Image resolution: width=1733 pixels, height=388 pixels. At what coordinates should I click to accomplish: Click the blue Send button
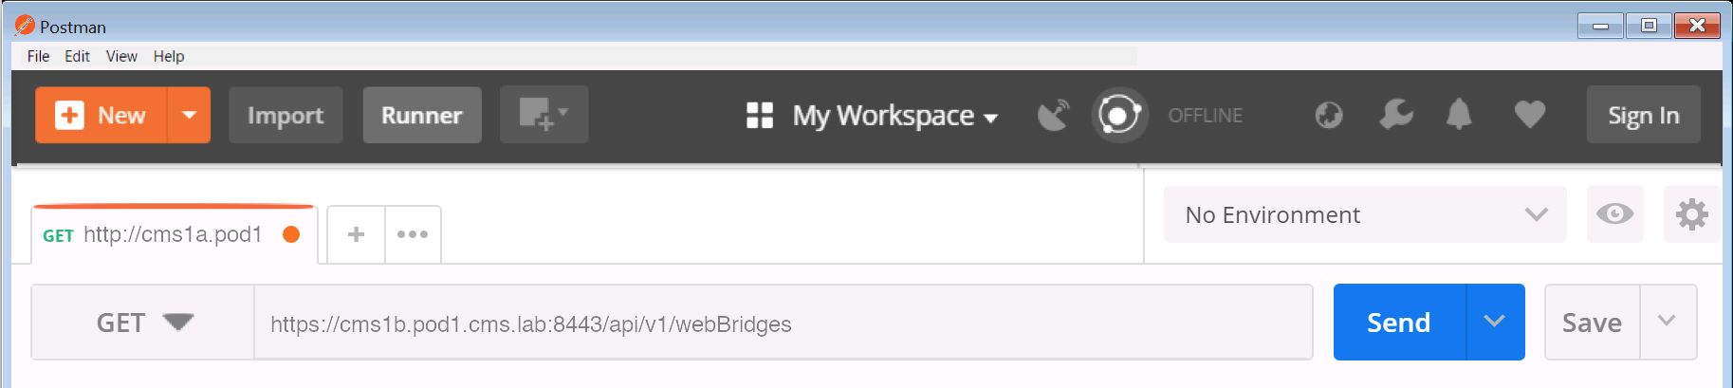coord(1399,322)
